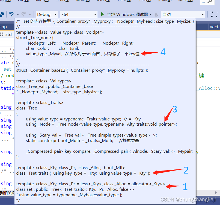Open the 自动 combo box
The height and width of the screenshot is (205, 220).
click(x=183, y=14)
